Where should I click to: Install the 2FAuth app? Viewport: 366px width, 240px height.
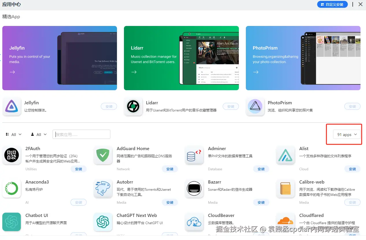click(79, 169)
